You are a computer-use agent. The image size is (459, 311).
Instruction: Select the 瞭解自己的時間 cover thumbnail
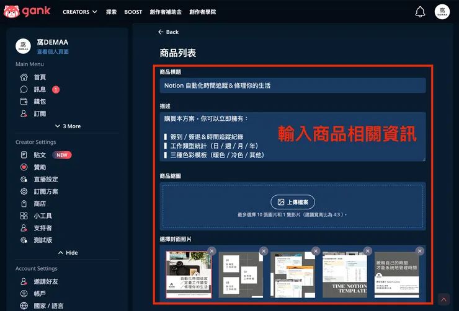pyautogui.click(x=397, y=274)
